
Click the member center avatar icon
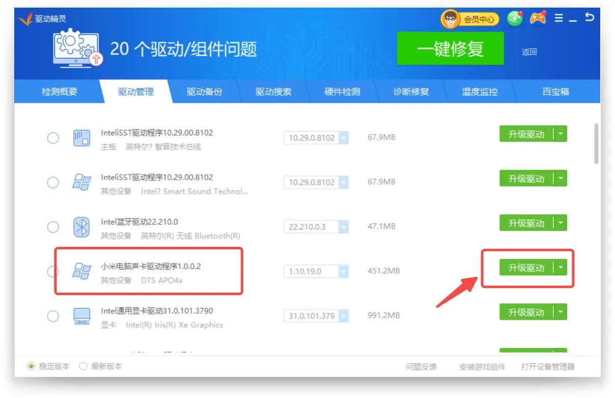[451, 19]
